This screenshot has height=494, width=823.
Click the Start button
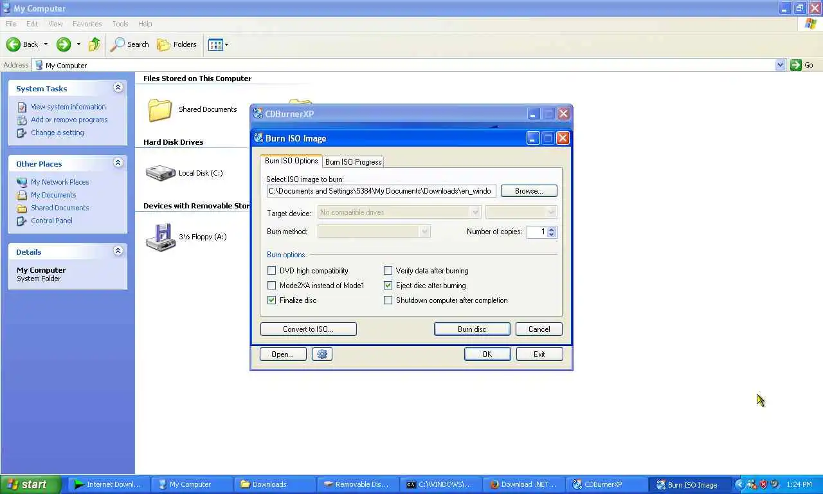pyautogui.click(x=31, y=484)
